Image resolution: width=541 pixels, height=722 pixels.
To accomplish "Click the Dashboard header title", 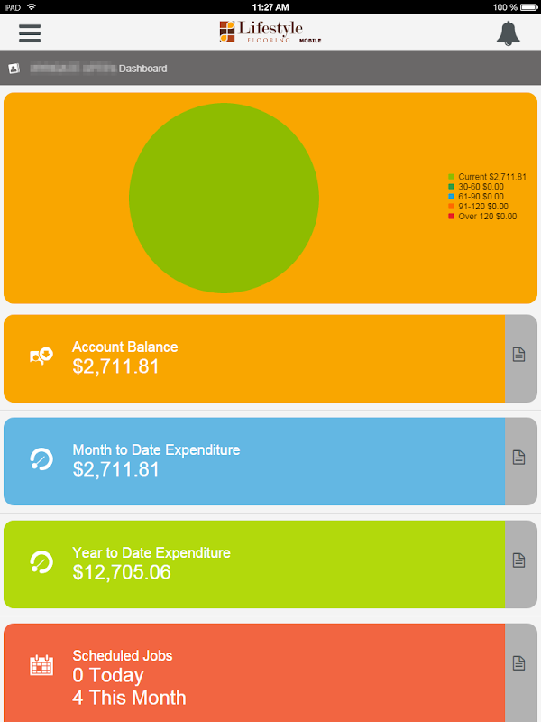I will click(x=142, y=69).
